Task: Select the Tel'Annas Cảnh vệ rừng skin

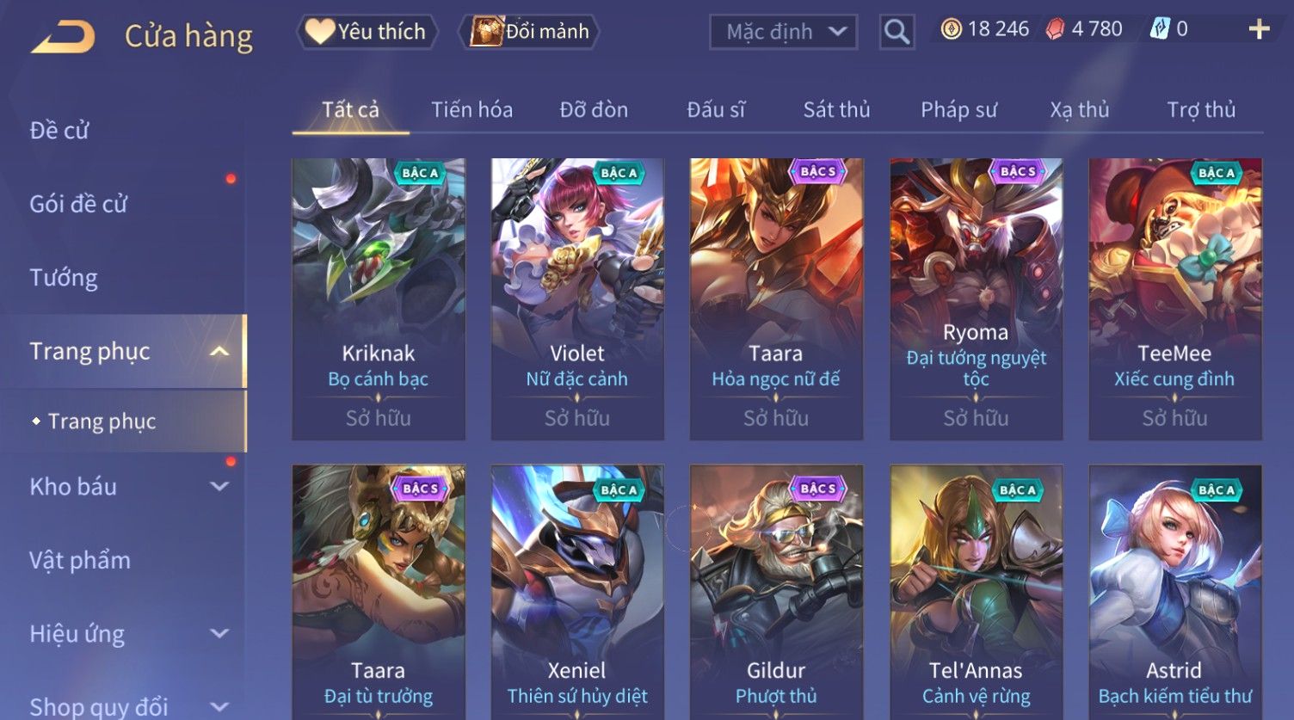Action: click(976, 593)
